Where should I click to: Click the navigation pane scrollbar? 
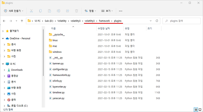point(43,52)
